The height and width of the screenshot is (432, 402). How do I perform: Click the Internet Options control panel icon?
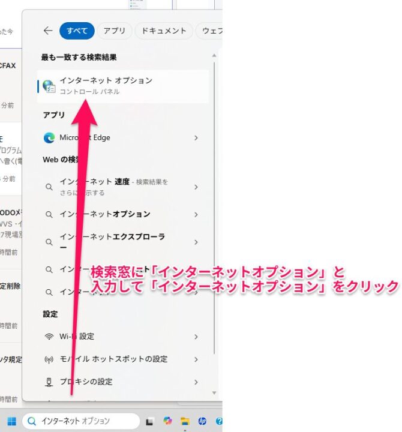49,86
